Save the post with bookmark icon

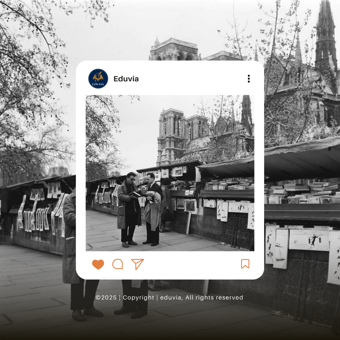point(245,264)
